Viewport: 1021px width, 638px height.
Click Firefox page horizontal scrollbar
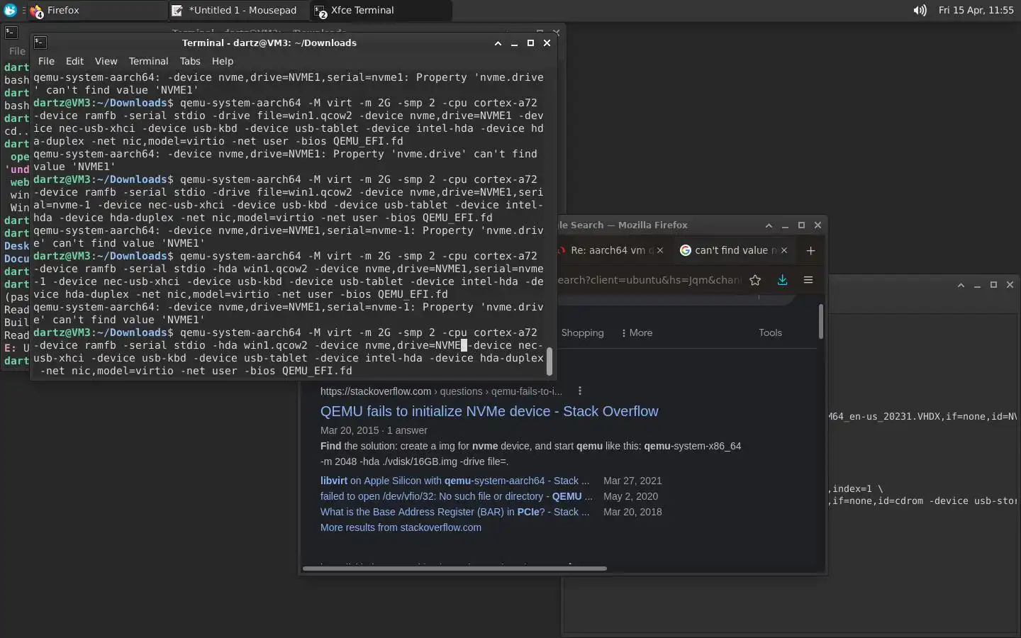click(454, 568)
